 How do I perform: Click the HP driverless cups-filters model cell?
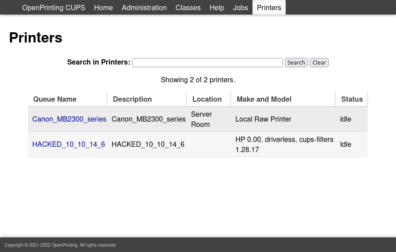pyautogui.click(x=284, y=145)
